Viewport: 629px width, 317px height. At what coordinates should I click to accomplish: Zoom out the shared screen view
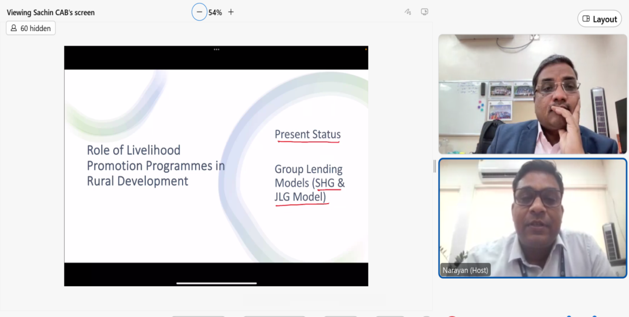coord(199,12)
